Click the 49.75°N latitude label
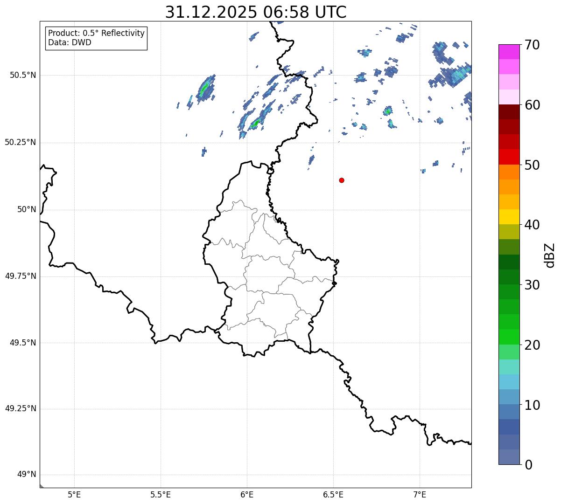Screen dimensions: 561x504 (20, 276)
